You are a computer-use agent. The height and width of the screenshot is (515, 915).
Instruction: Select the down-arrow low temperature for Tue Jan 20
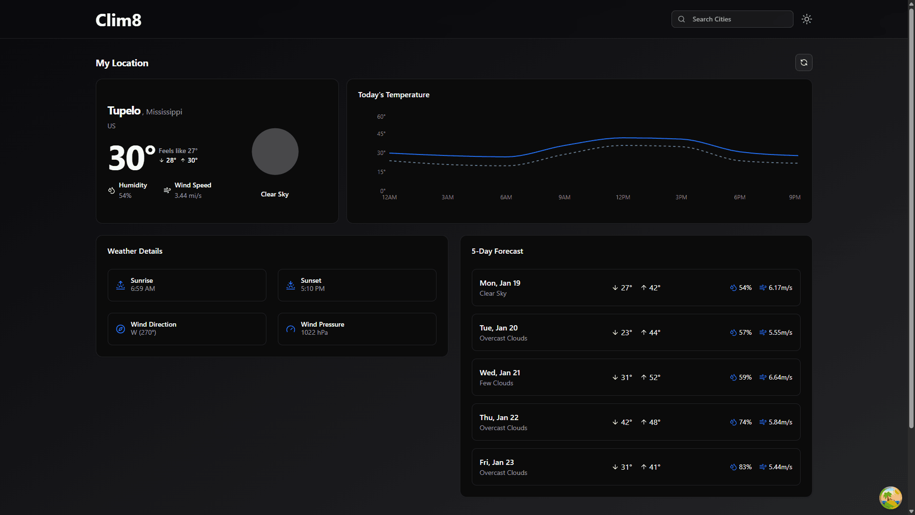pyautogui.click(x=622, y=332)
